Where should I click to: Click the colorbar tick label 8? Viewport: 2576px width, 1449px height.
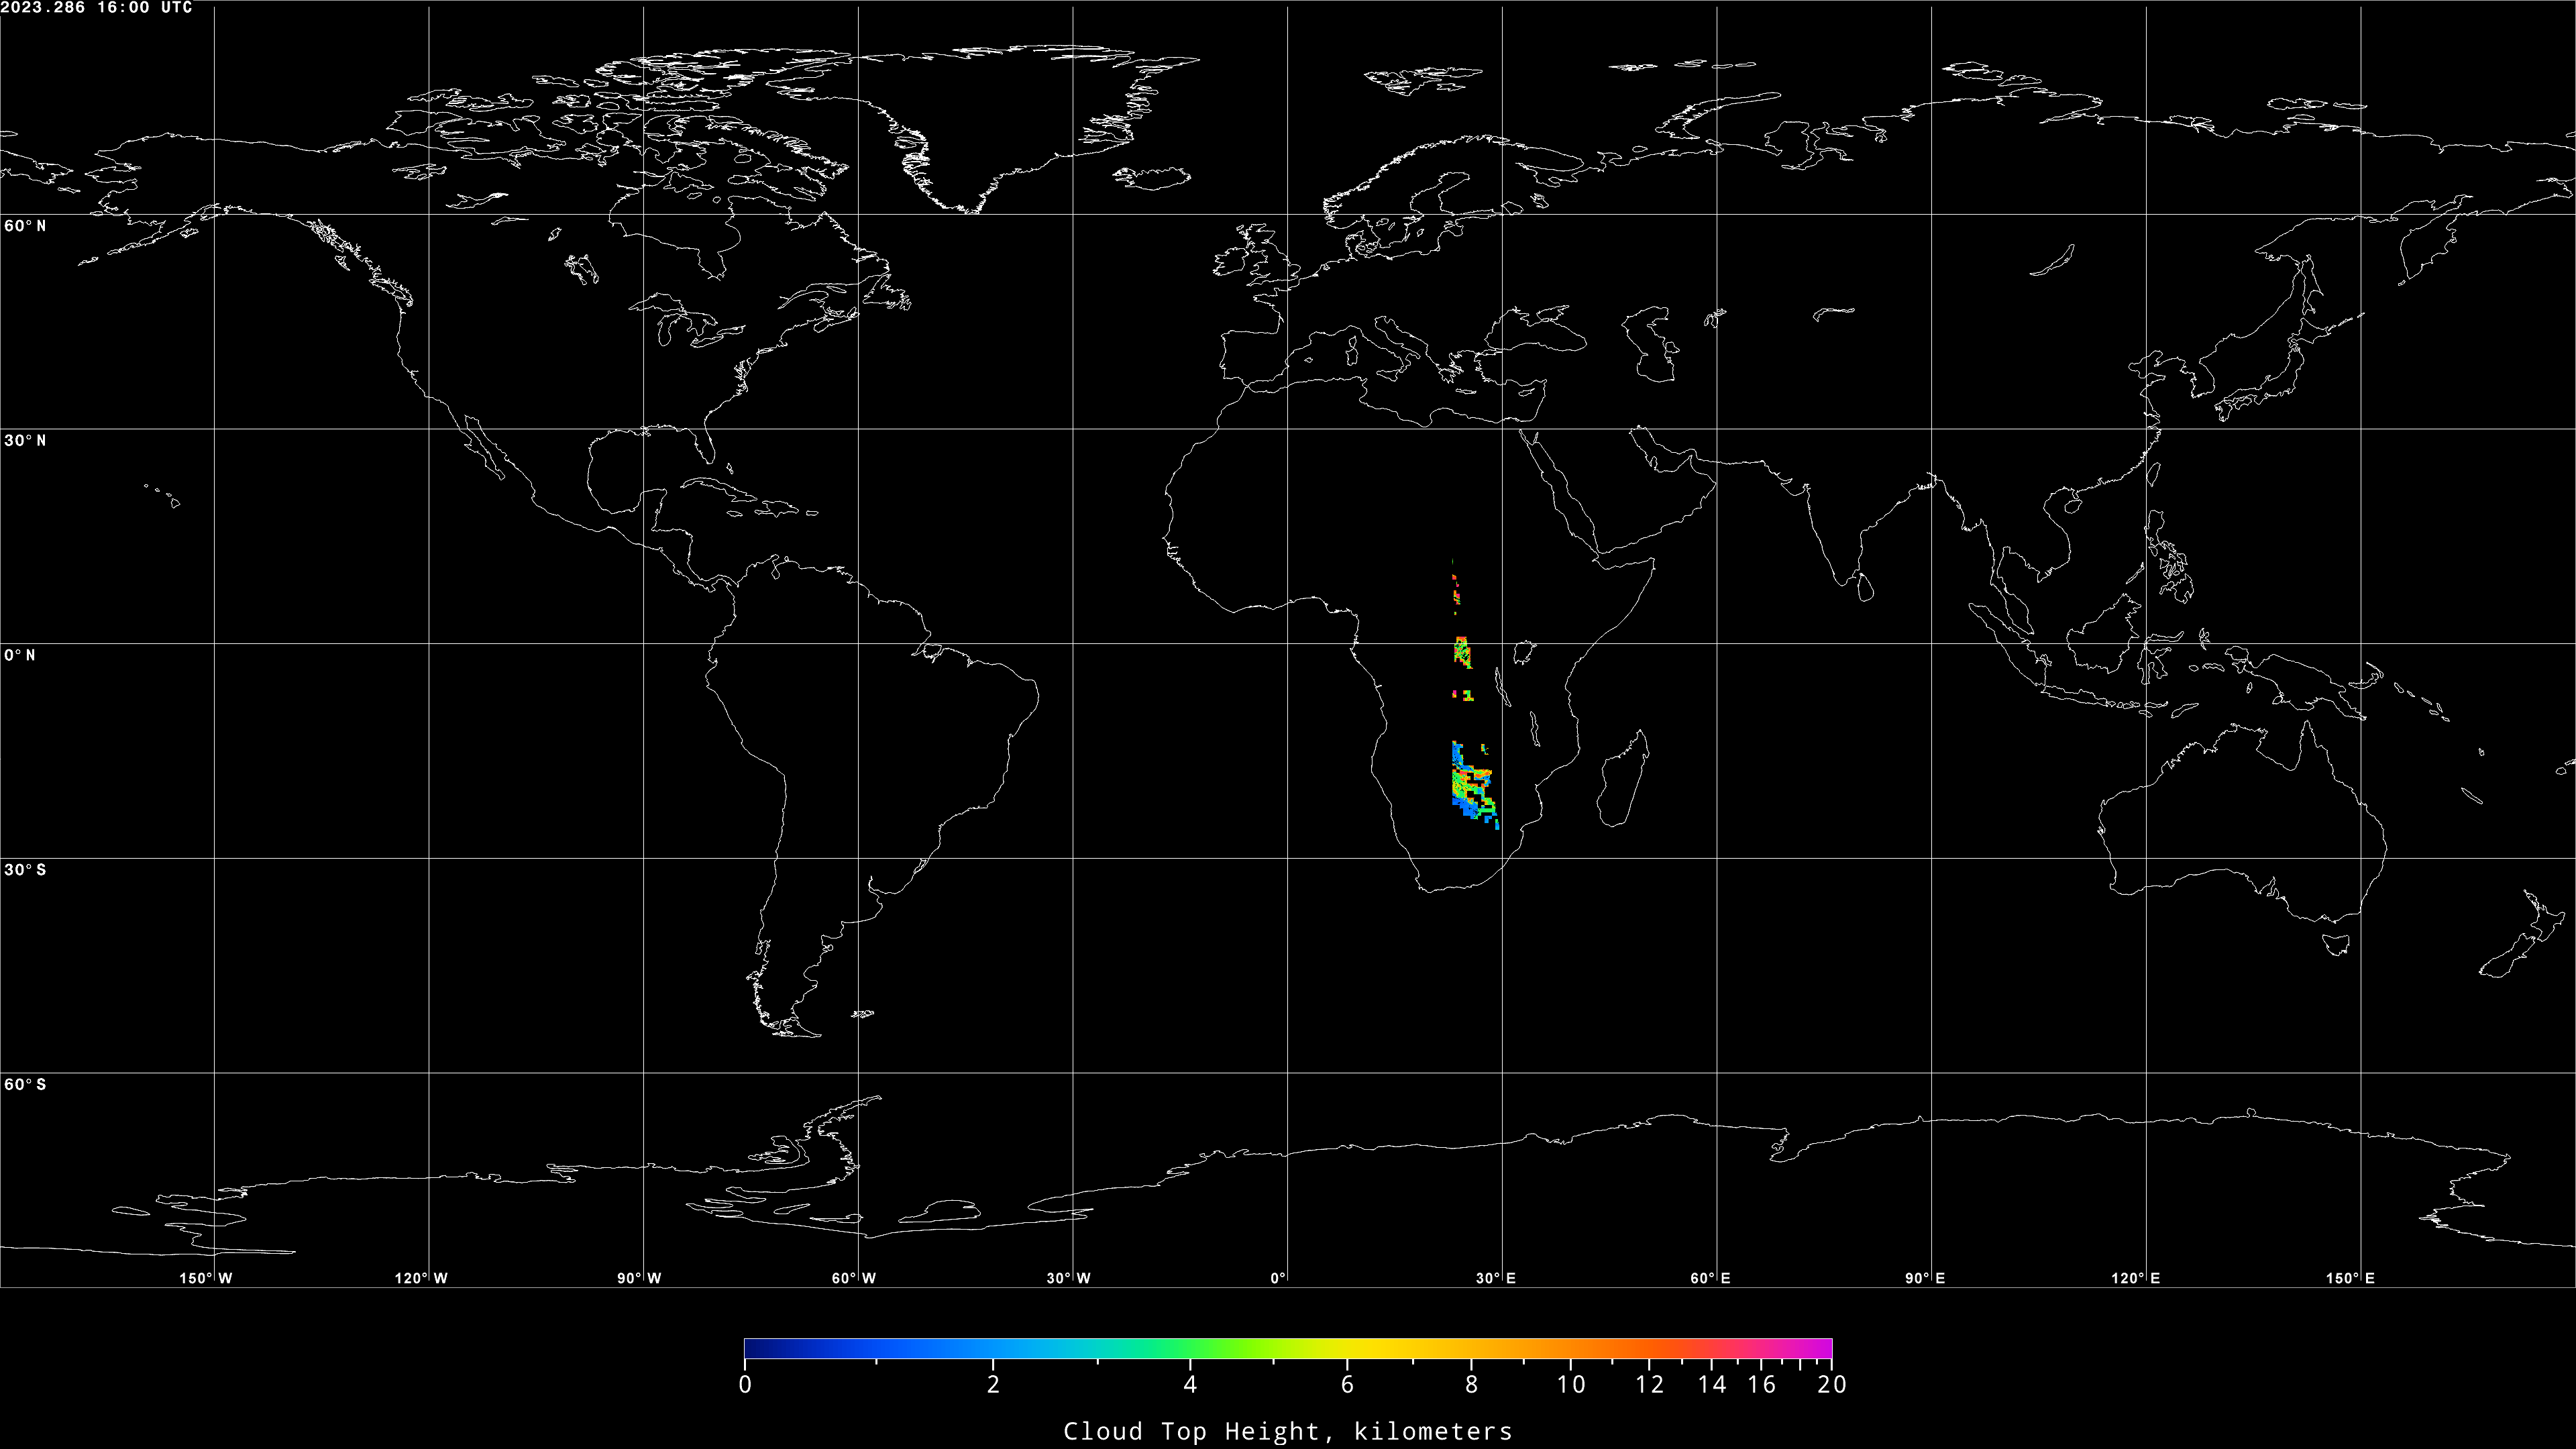pos(1471,1385)
